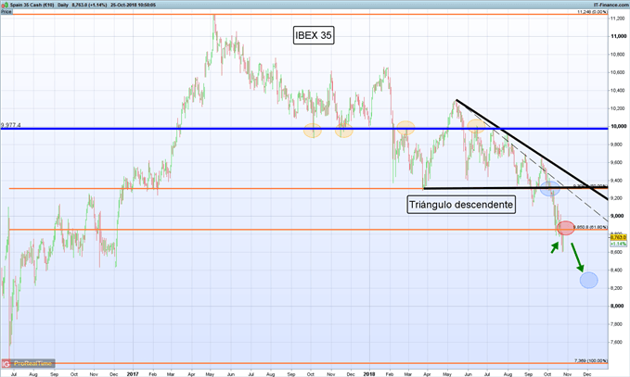Click the 9,000 price axis label

(618, 216)
